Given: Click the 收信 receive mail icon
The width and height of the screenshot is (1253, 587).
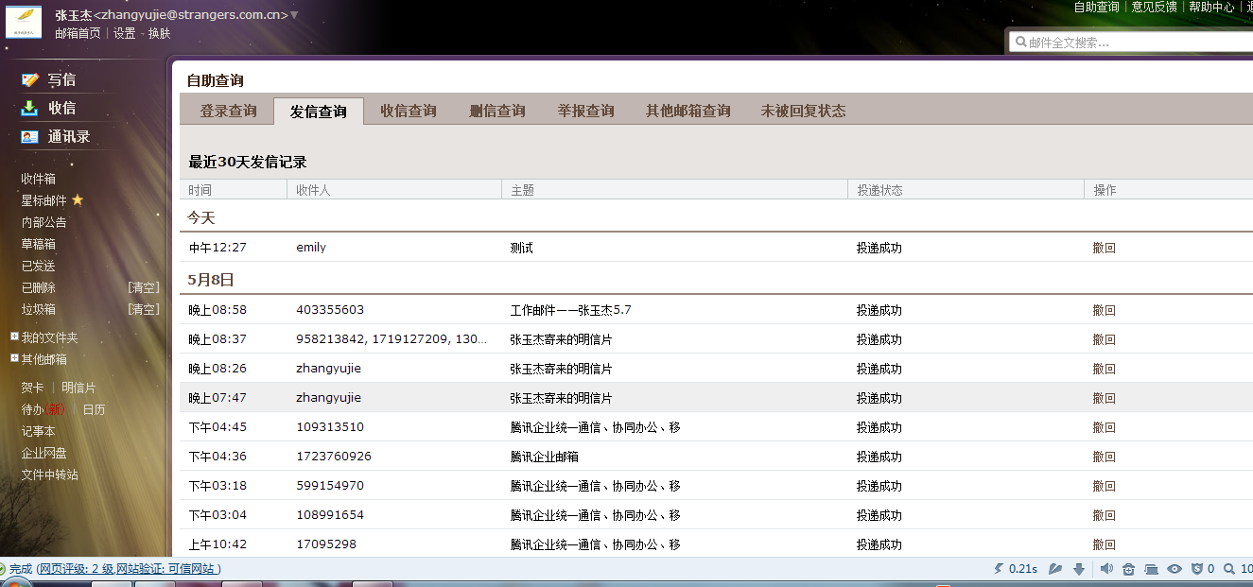Looking at the screenshot, I should (30, 109).
